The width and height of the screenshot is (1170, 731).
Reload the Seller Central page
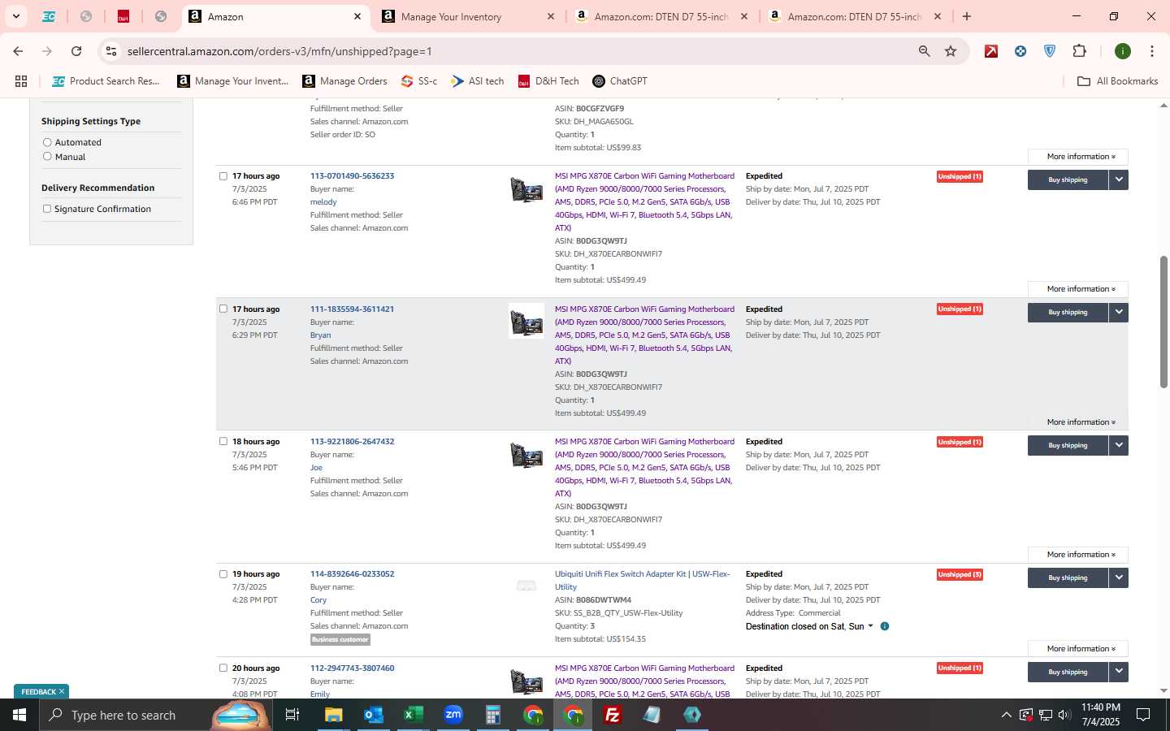click(x=76, y=51)
